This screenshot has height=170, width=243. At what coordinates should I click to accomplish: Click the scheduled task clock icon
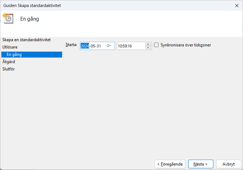pyautogui.click(x=8, y=18)
